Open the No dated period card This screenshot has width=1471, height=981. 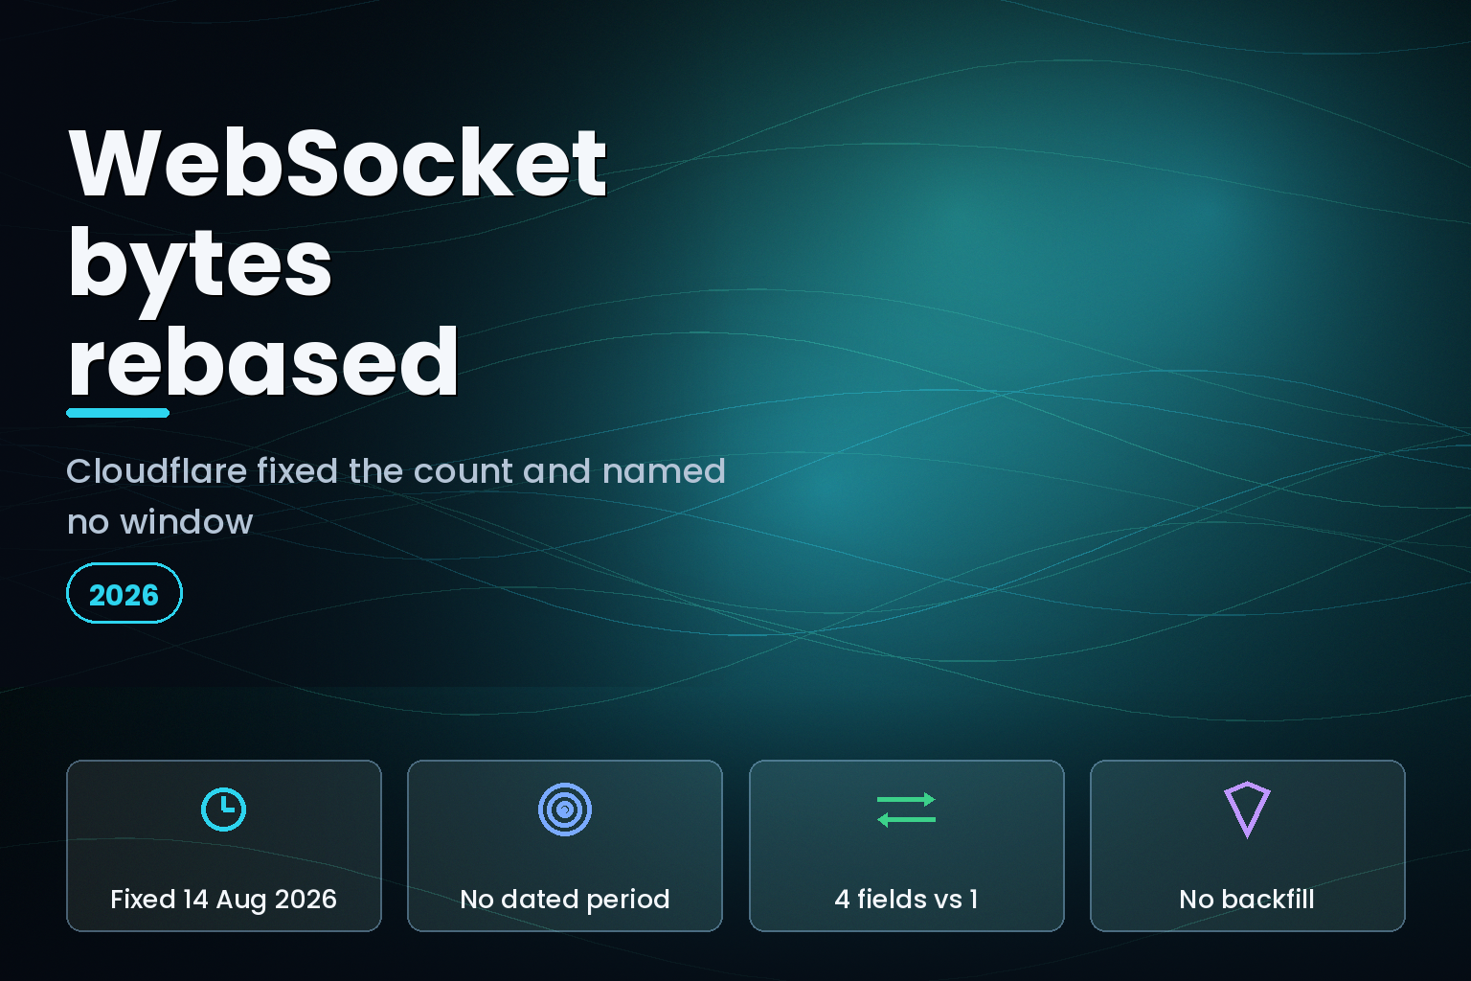point(565,846)
